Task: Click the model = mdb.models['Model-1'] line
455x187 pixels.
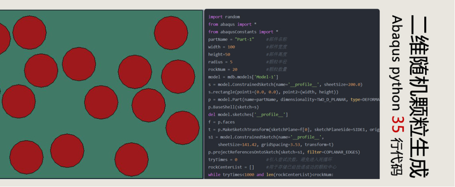Action: click(x=243, y=77)
